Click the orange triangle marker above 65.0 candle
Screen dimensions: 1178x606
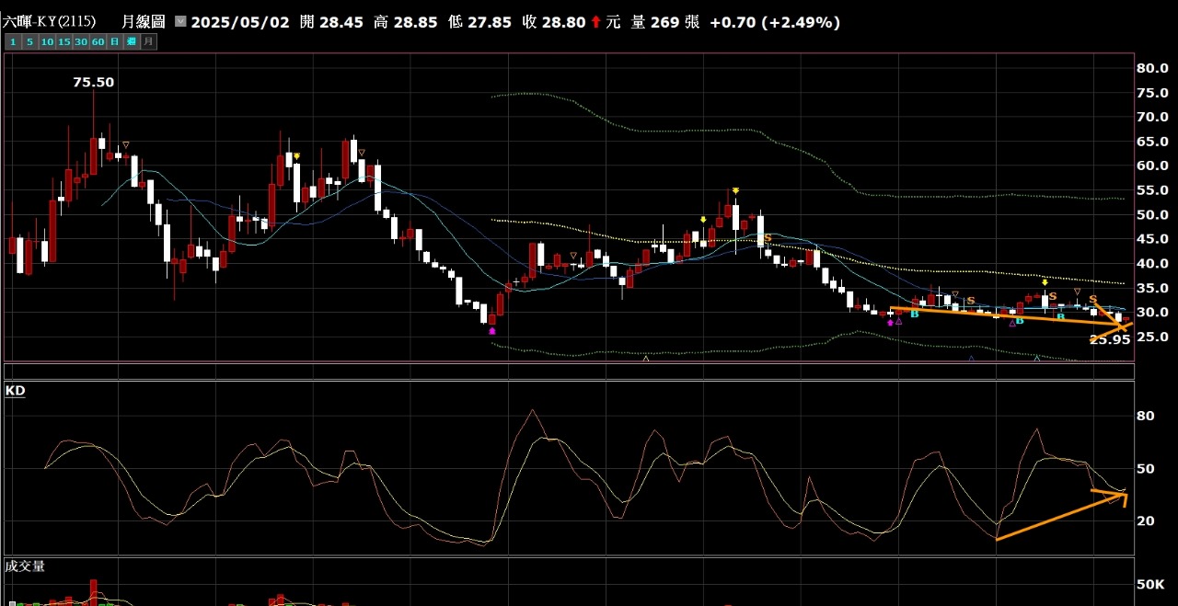pos(362,153)
